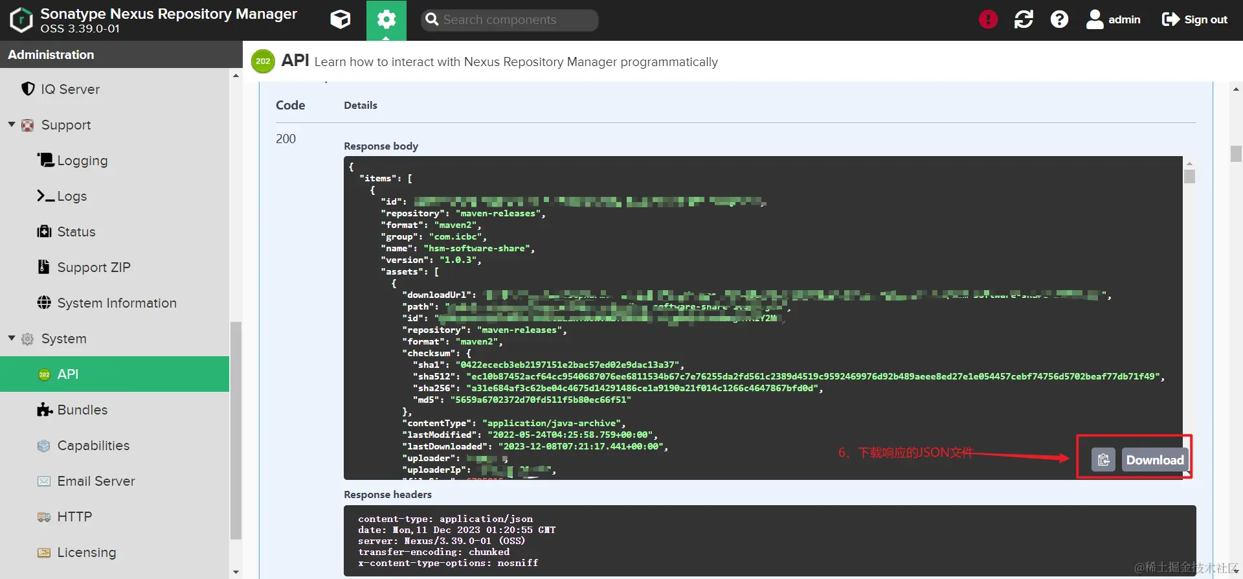
Task: Open Logging under Support
Action: [82, 160]
